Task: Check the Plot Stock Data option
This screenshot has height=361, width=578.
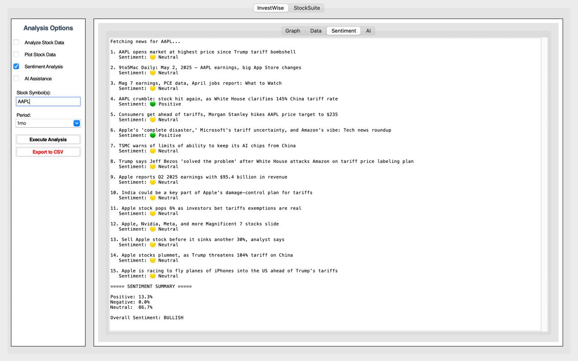Action: pos(16,55)
